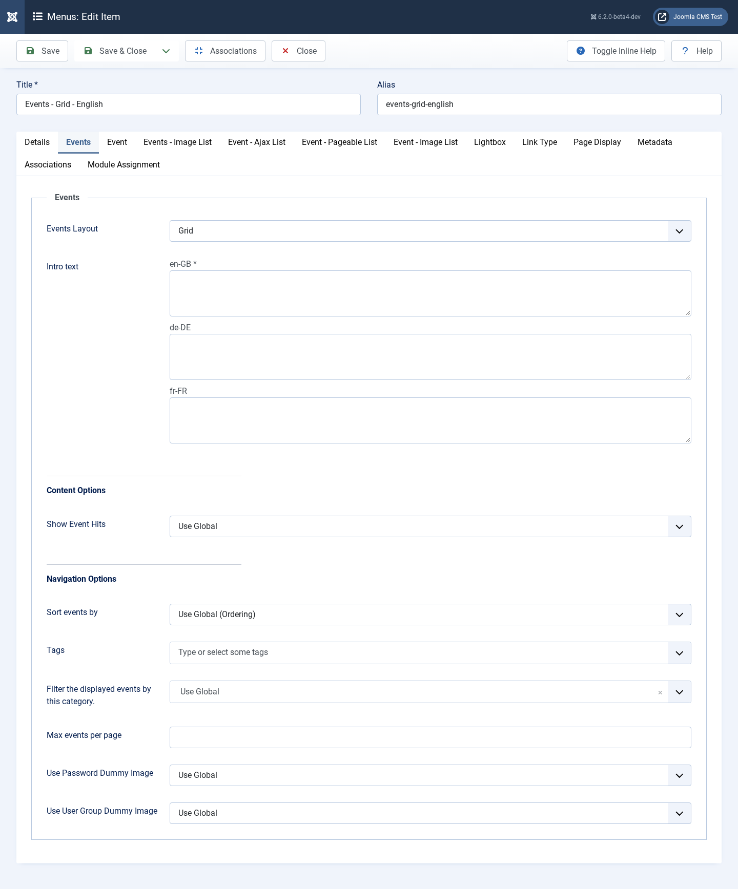Open the Show Event Hits dropdown
This screenshot has width=738, height=889.
click(430, 526)
